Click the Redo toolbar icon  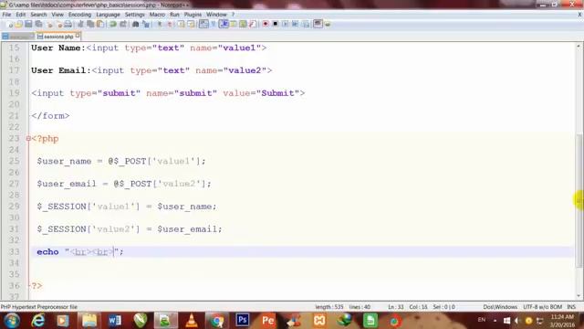[123, 25]
